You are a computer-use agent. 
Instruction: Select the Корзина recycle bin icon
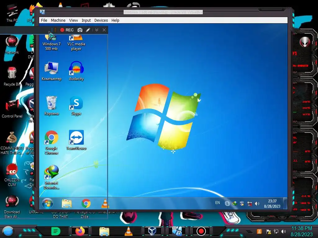coord(51,106)
